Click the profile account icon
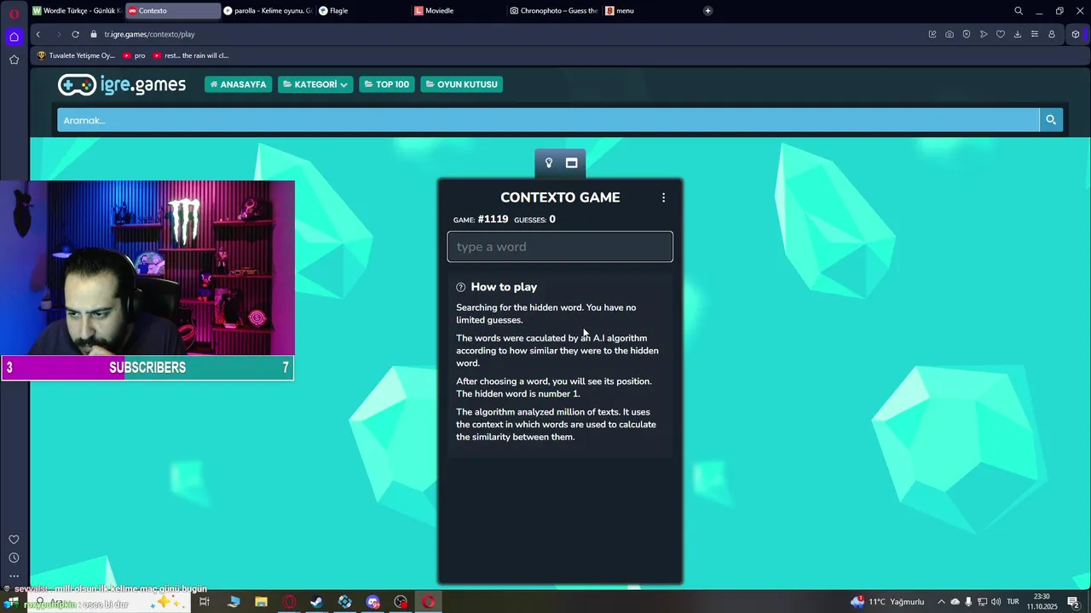This screenshot has width=1091, height=613. [x=1052, y=34]
